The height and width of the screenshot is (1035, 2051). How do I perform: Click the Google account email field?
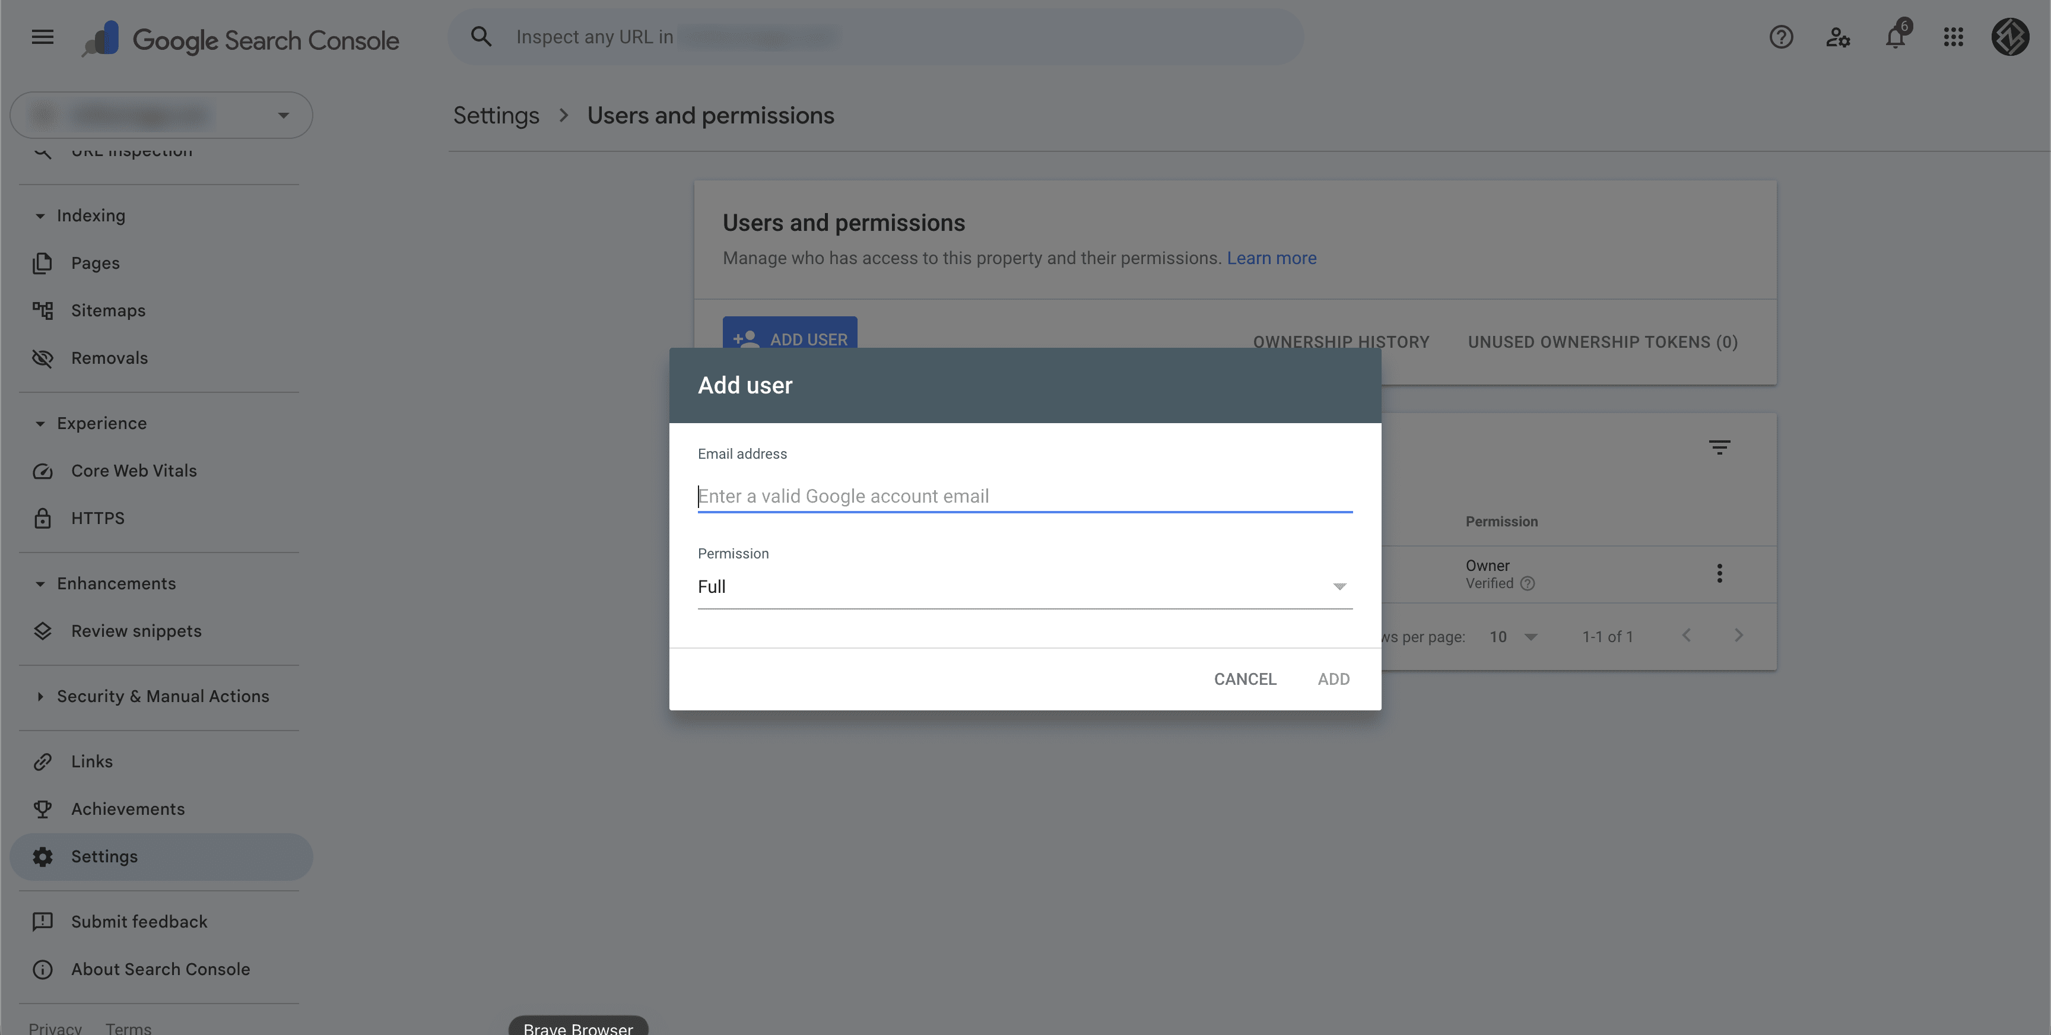[x=1024, y=495]
